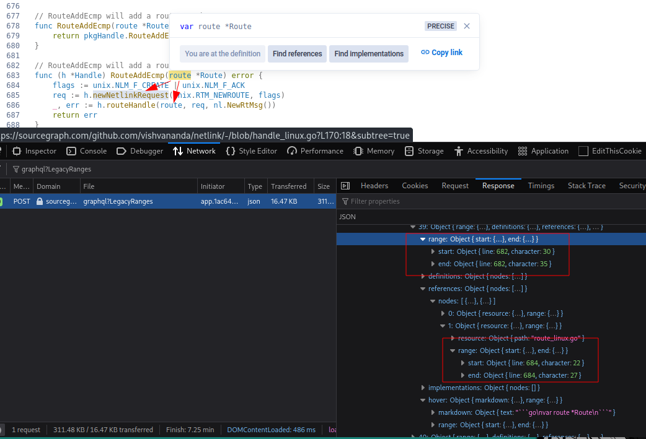Click the Storage icon

click(409, 151)
